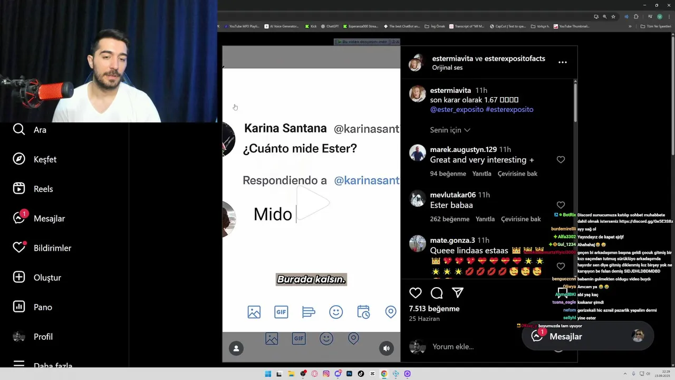
Task: Open the Windows Start menu
Action: [x=268, y=374]
